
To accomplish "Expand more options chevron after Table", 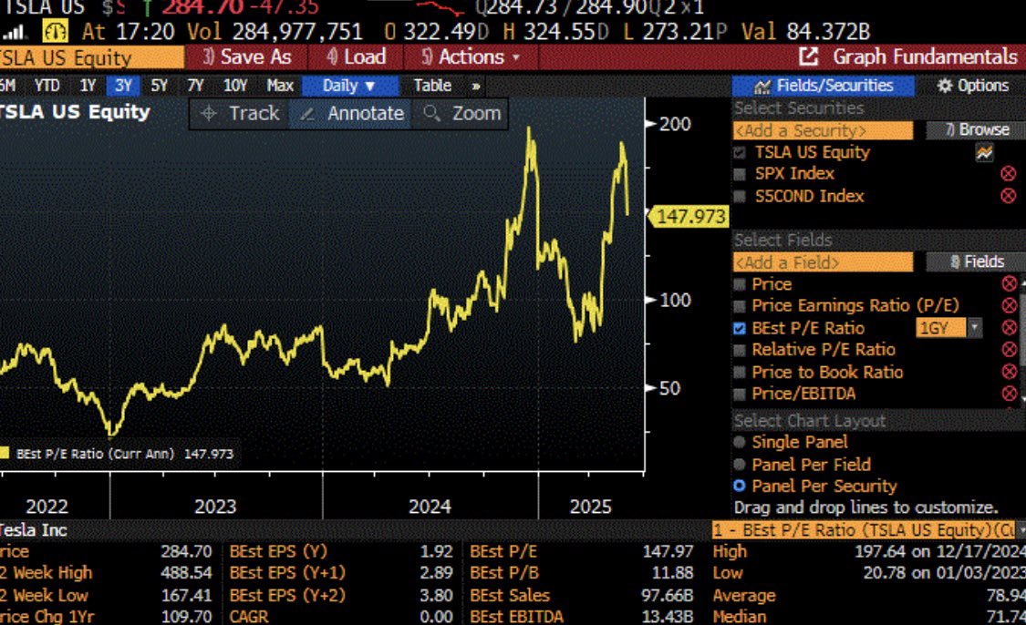I will point(476,86).
